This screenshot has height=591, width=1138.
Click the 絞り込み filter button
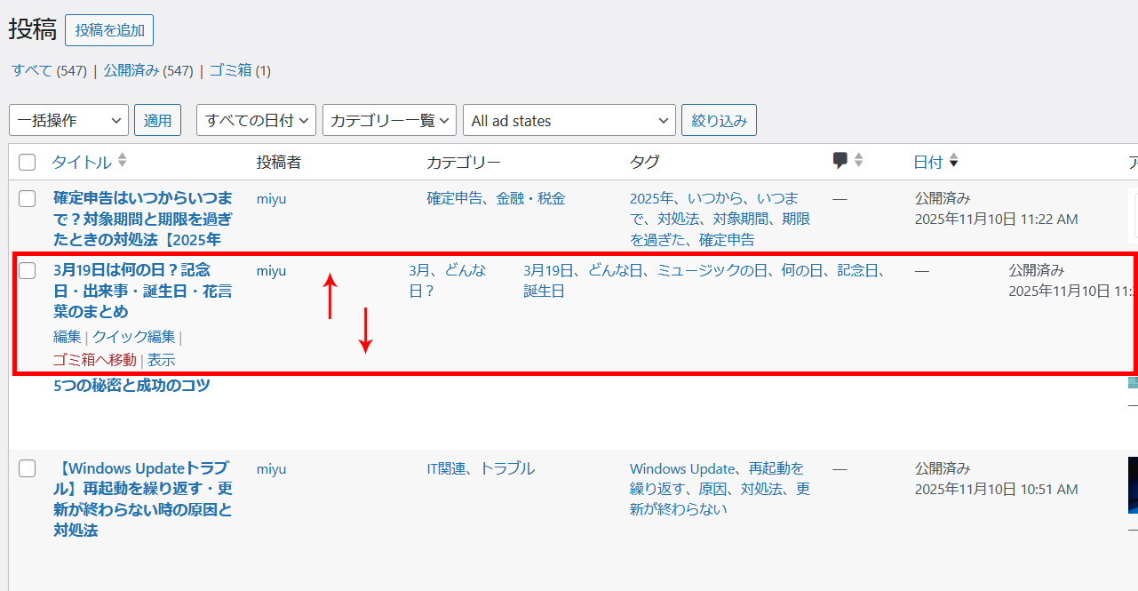(x=719, y=120)
